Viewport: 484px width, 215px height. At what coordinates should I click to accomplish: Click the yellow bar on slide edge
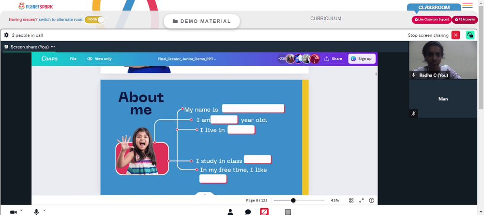point(305,137)
